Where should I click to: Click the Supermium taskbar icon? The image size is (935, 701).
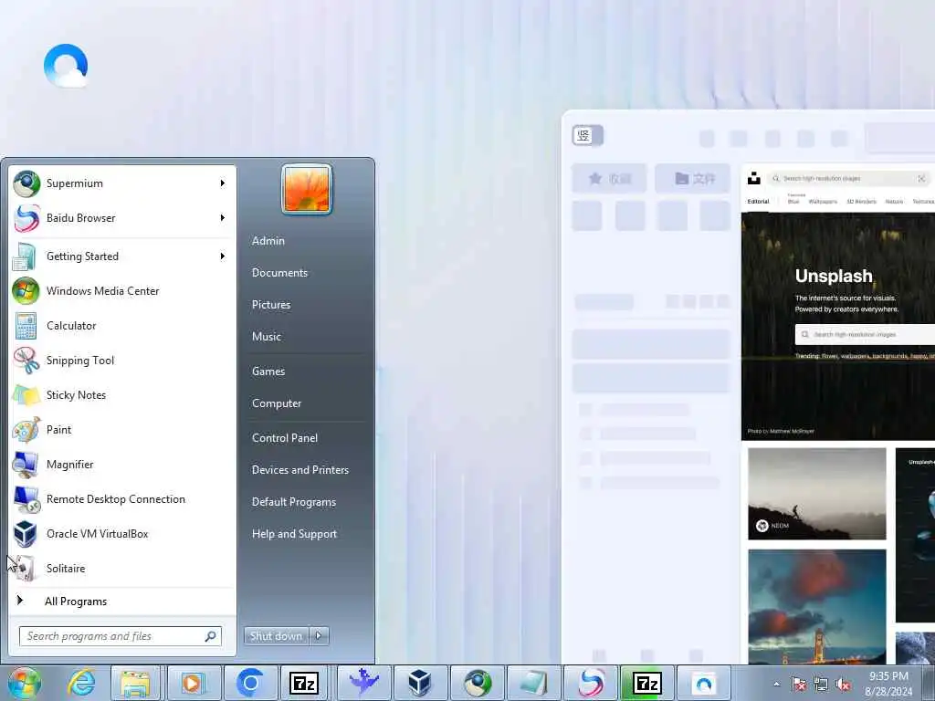477,683
